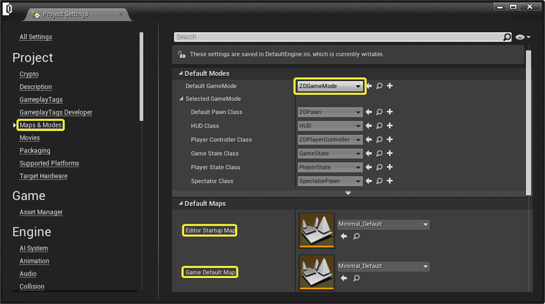Viewport: 545px width, 304px height.
Task: Use selected asset for Spectator Class
Action: click(x=369, y=181)
